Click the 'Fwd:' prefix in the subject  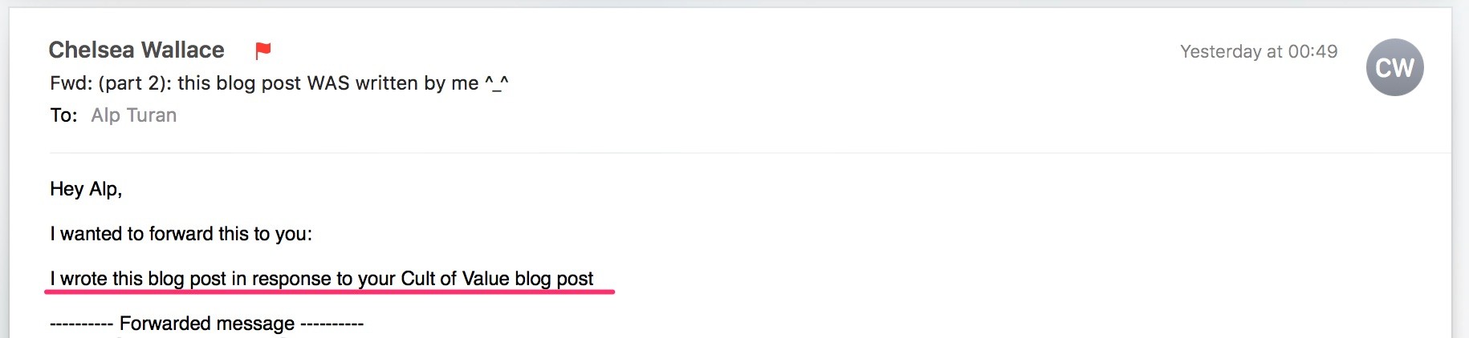[71, 83]
